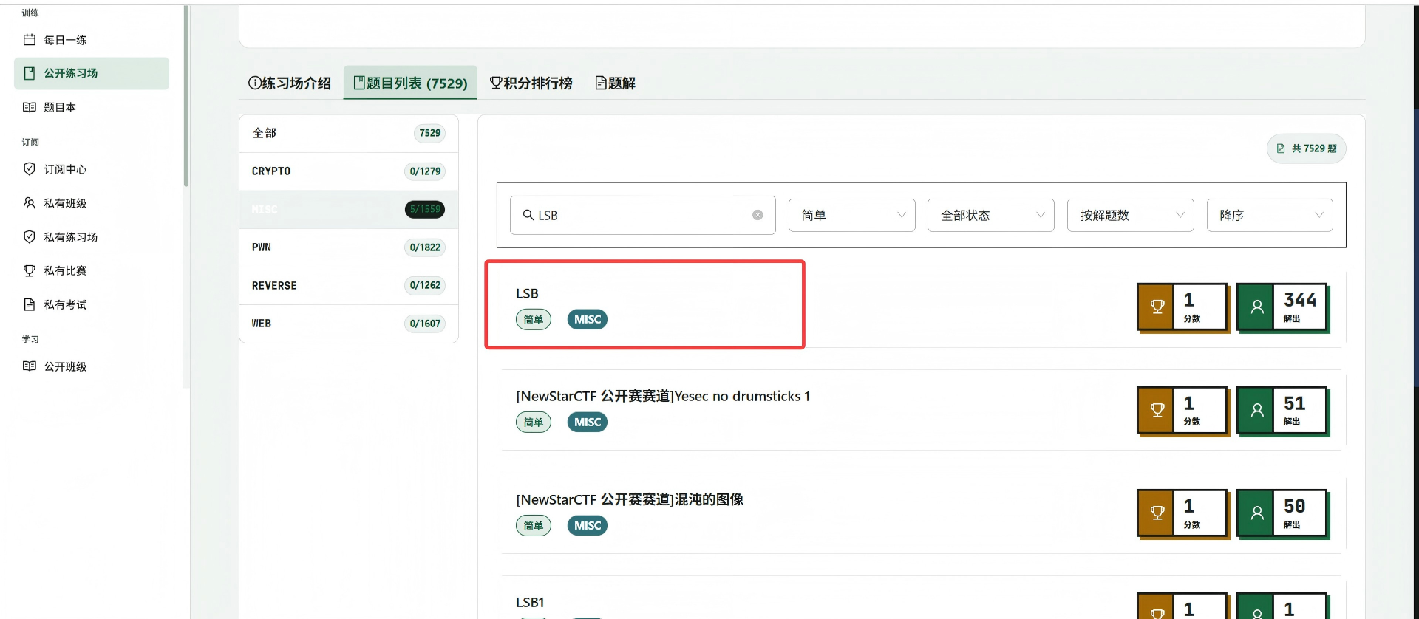Open the 混沌的图像 challenge
Viewport: 1419px width, 619px height.
pyautogui.click(x=630, y=500)
